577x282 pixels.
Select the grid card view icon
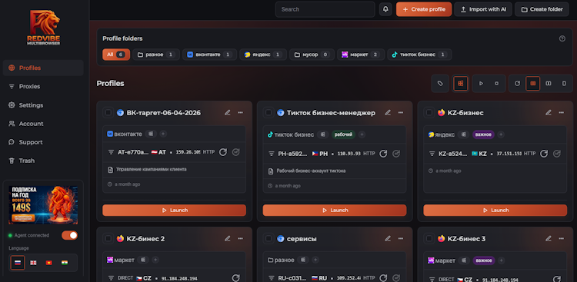[460, 84]
